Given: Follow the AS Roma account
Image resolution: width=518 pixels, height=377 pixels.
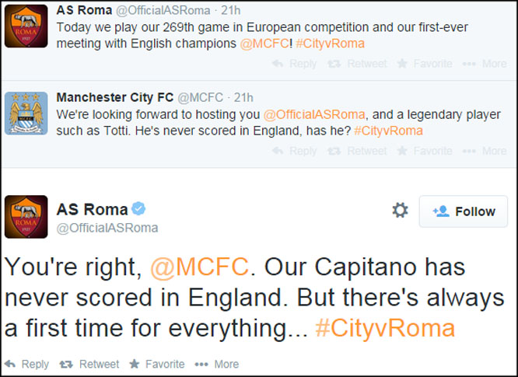Looking at the screenshot, I should tap(463, 211).
